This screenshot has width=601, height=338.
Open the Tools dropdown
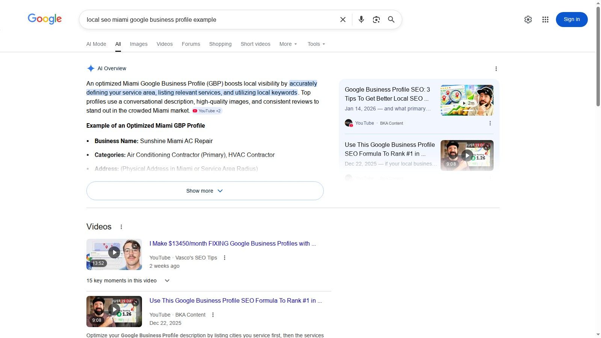316,44
